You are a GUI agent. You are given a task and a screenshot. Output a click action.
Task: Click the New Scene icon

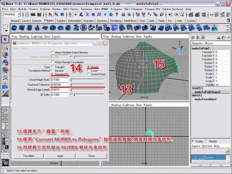pyautogui.click(x=27, y=14)
